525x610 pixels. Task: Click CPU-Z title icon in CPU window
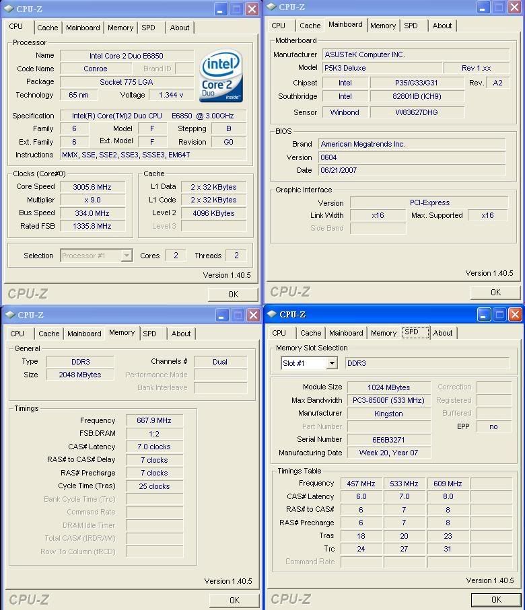click(9, 9)
